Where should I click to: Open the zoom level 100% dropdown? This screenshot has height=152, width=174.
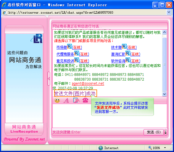pos(165,148)
